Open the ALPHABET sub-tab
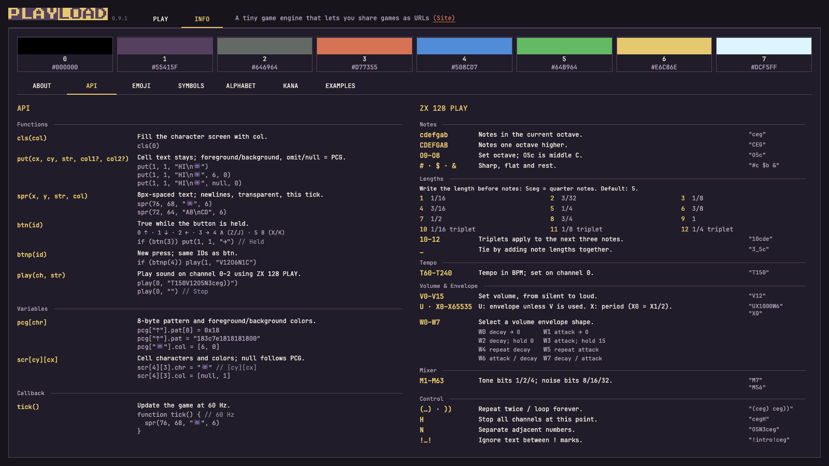 (x=241, y=86)
